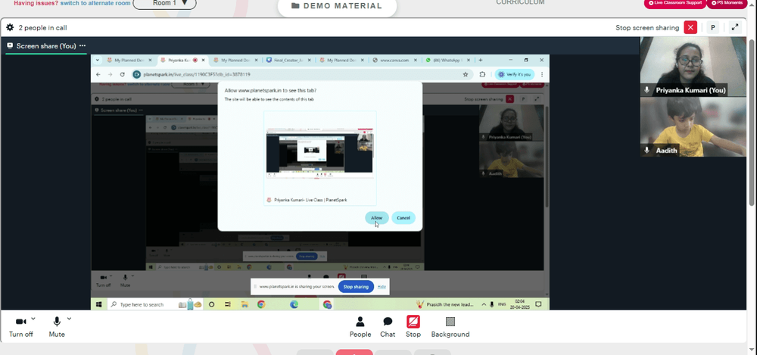Stop screen share from bottom toolbar
This screenshot has width=757, height=355.
413,327
